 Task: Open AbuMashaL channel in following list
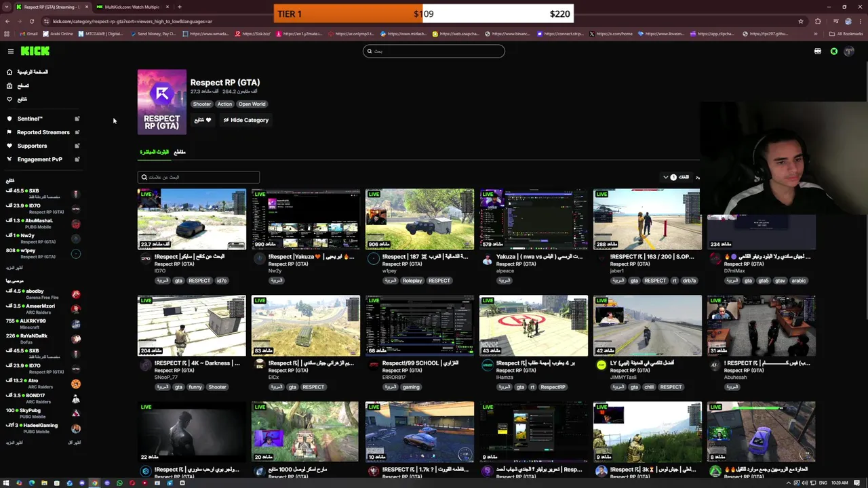(x=43, y=224)
